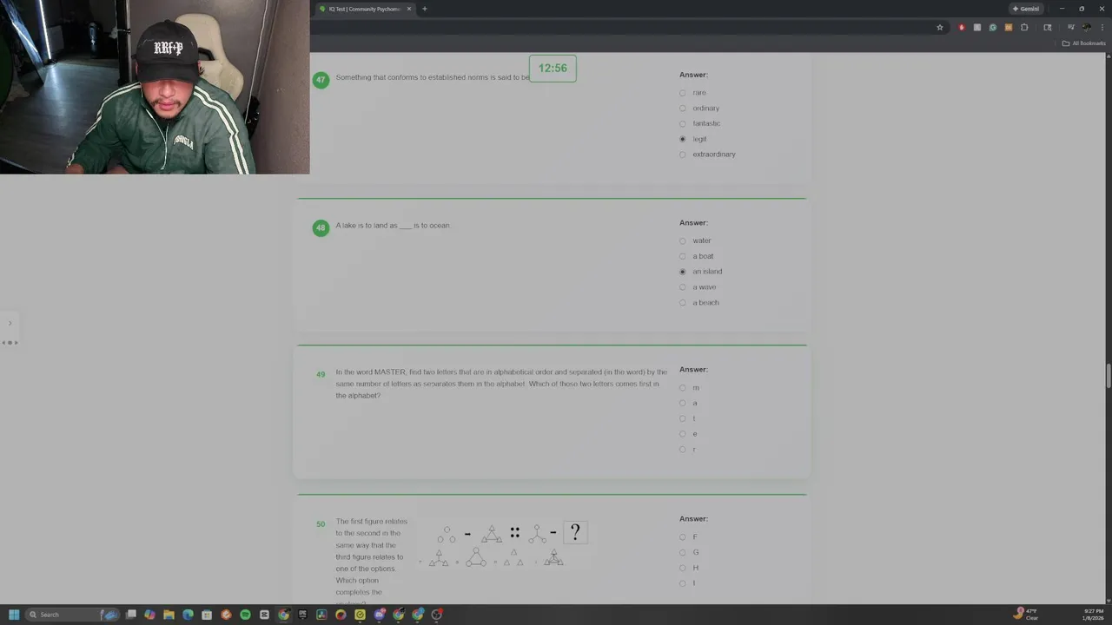Open the clock and date in the system tray
The width and height of the screenshot is (1112, 625).
coord(1094,615)
